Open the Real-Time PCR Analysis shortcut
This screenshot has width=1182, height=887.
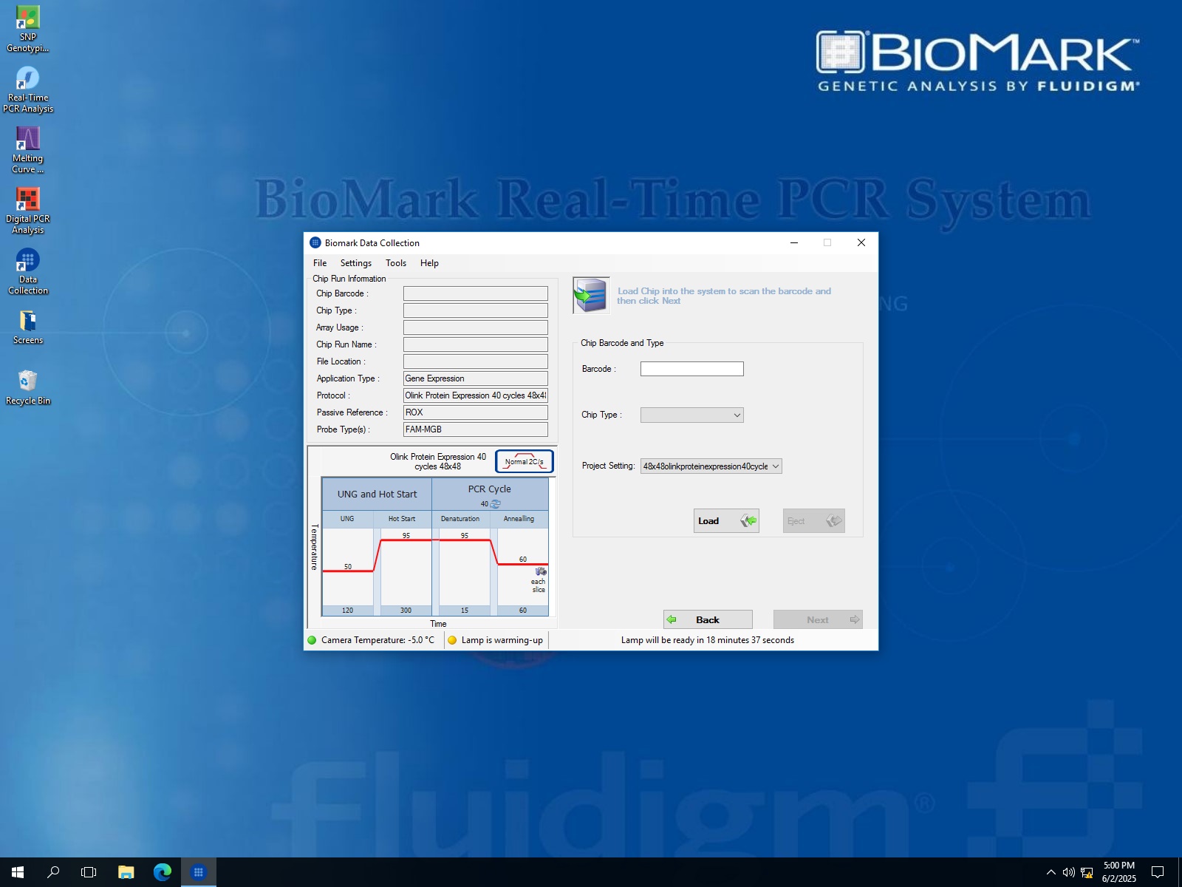[27, 76]
